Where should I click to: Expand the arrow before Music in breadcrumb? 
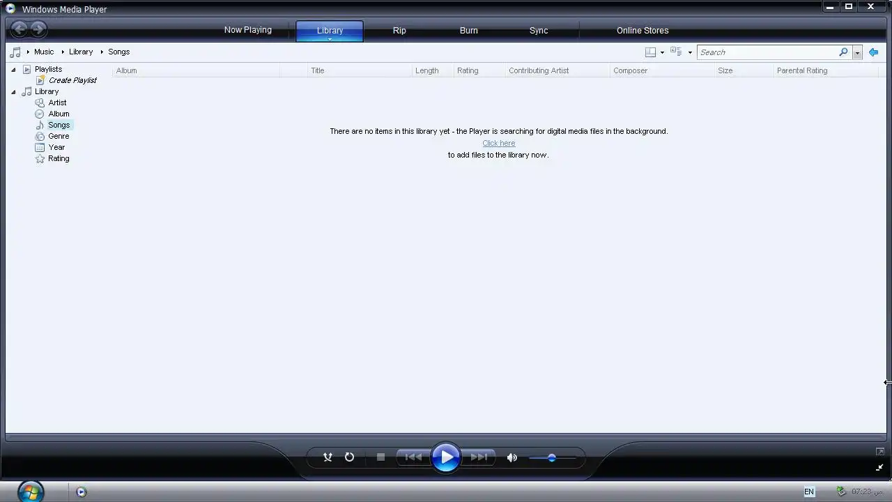[28, 52]
